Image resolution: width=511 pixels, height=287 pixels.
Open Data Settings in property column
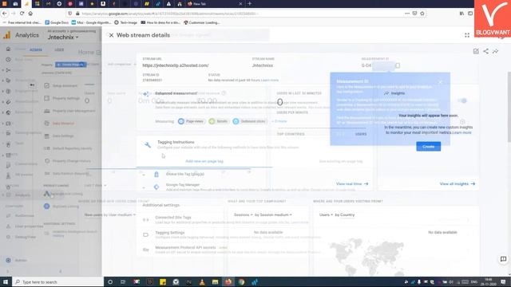63,136
